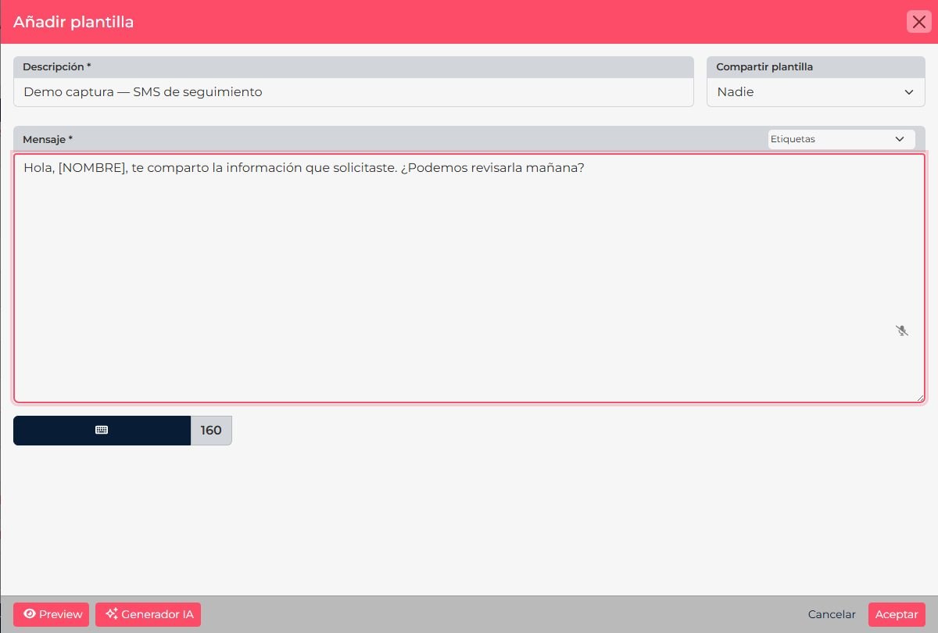The height and width of the screenshot is (633, 938).
Task: Click the Descripción input field
Action: (353, 92)
